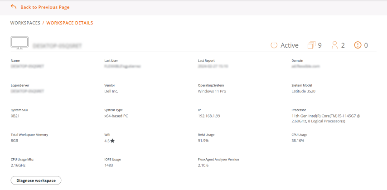Click the back arrow icon
387x190 pixels.
(x=14, y=7)
